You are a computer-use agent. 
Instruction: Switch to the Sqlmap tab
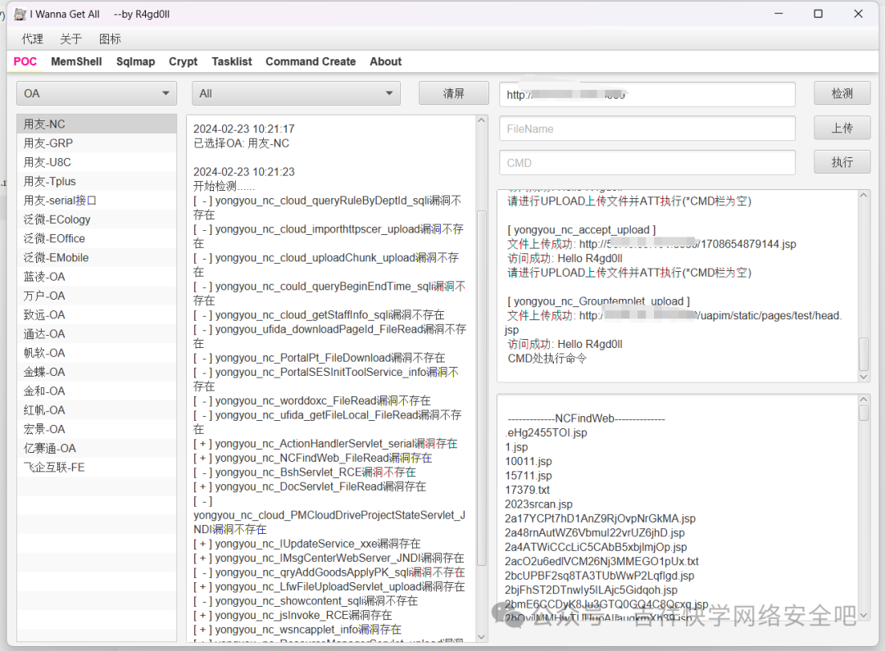[x=135, y=61]
